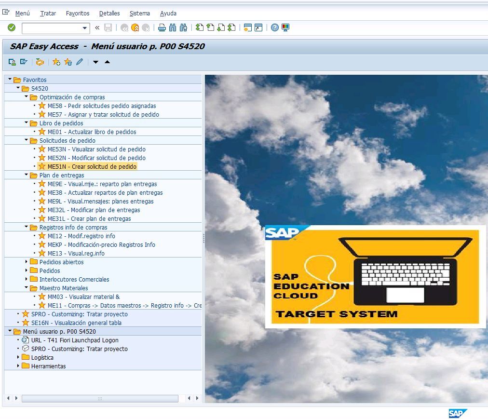The width and height of the screenshot is (488, 419).
Task: Click the Print icon in toolbar
Action: tap(162, 28)
